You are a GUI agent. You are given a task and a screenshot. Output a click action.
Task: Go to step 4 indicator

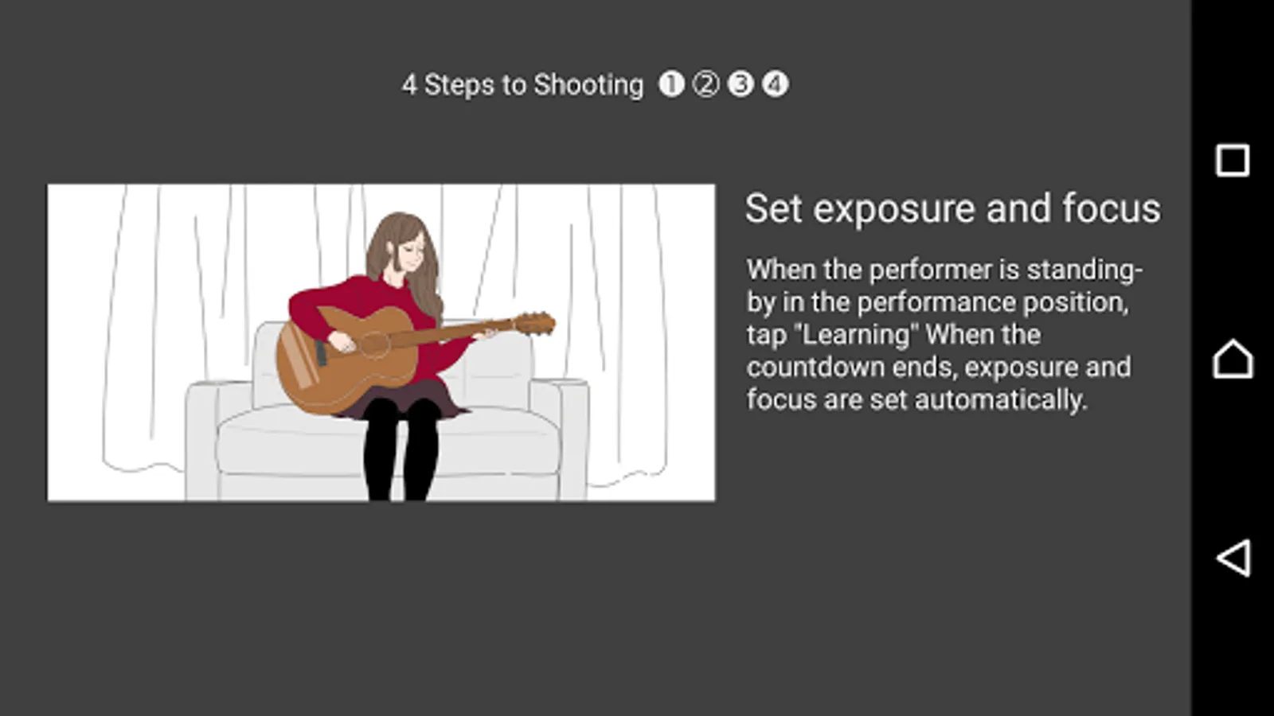click(x=775, y=84)
